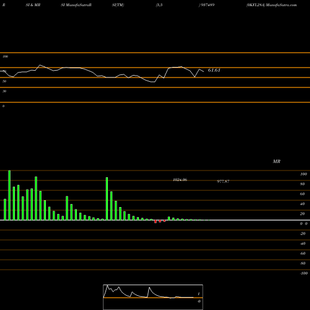Click the 1024.06 value label
The height and width of the screenshot is (310, 310).
pos(180,180)
